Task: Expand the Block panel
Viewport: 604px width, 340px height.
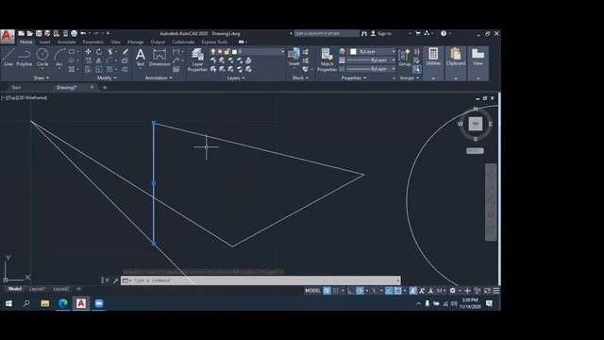Action: [x=300, y=77]
